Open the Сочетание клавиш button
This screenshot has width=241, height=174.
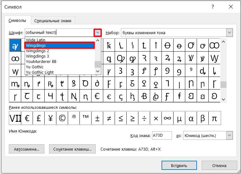coord(73,149)
